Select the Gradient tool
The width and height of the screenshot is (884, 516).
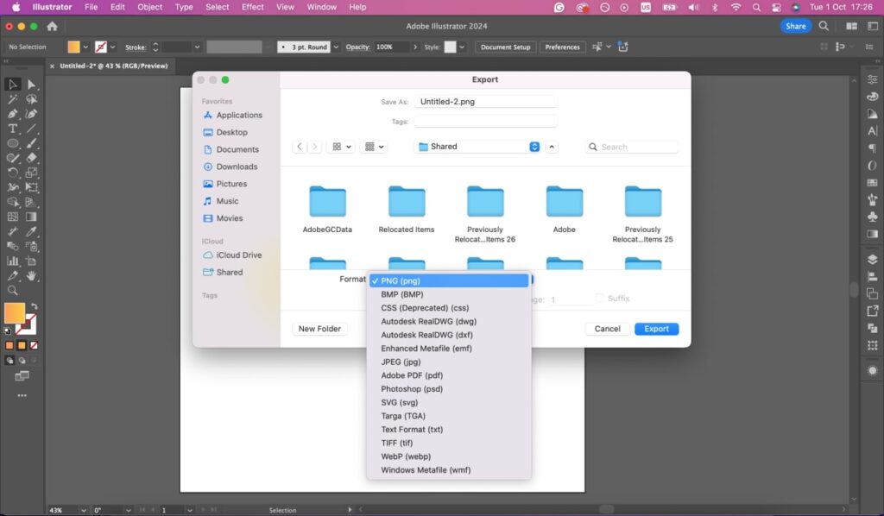(32, 217)
